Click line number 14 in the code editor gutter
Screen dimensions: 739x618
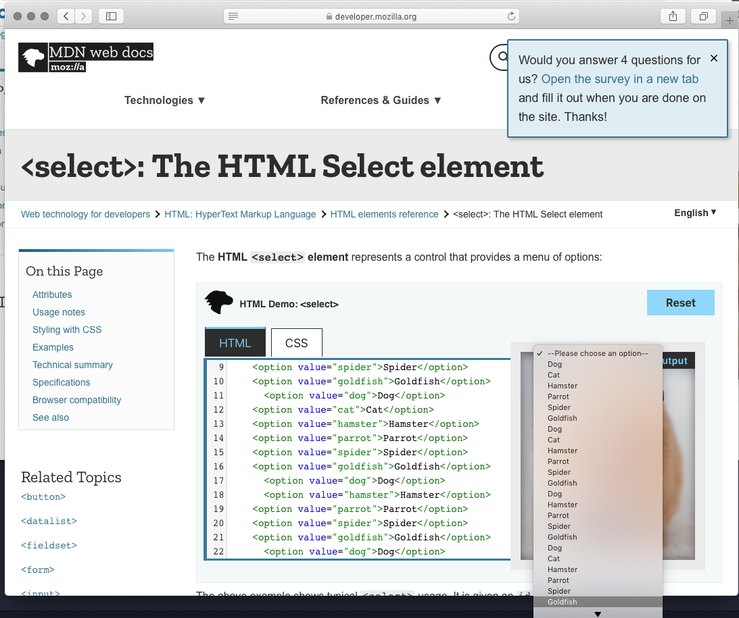point(218,438)
